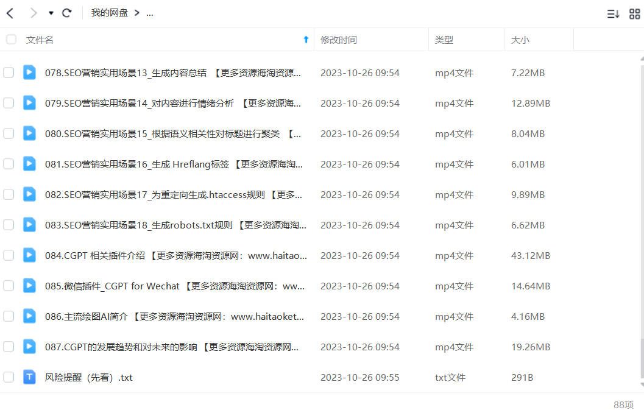Check the box for file 080

[x=9, y=133]
